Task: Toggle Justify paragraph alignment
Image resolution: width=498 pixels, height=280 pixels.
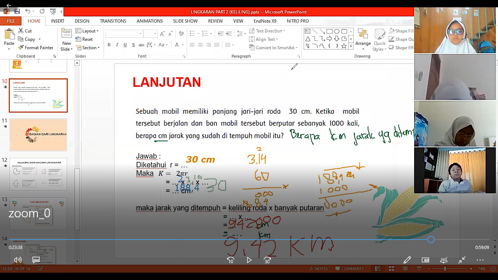Action: click(x=217, y=45)
